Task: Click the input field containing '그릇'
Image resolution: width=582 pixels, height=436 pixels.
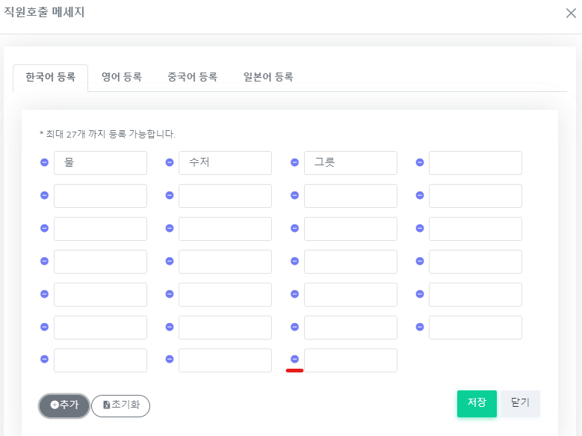Action: point(350,163)
